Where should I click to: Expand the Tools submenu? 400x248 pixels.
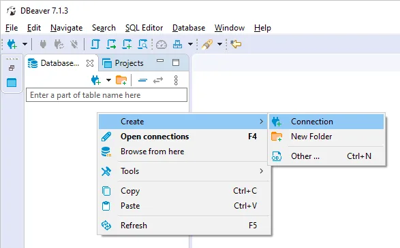coord(183,171)
